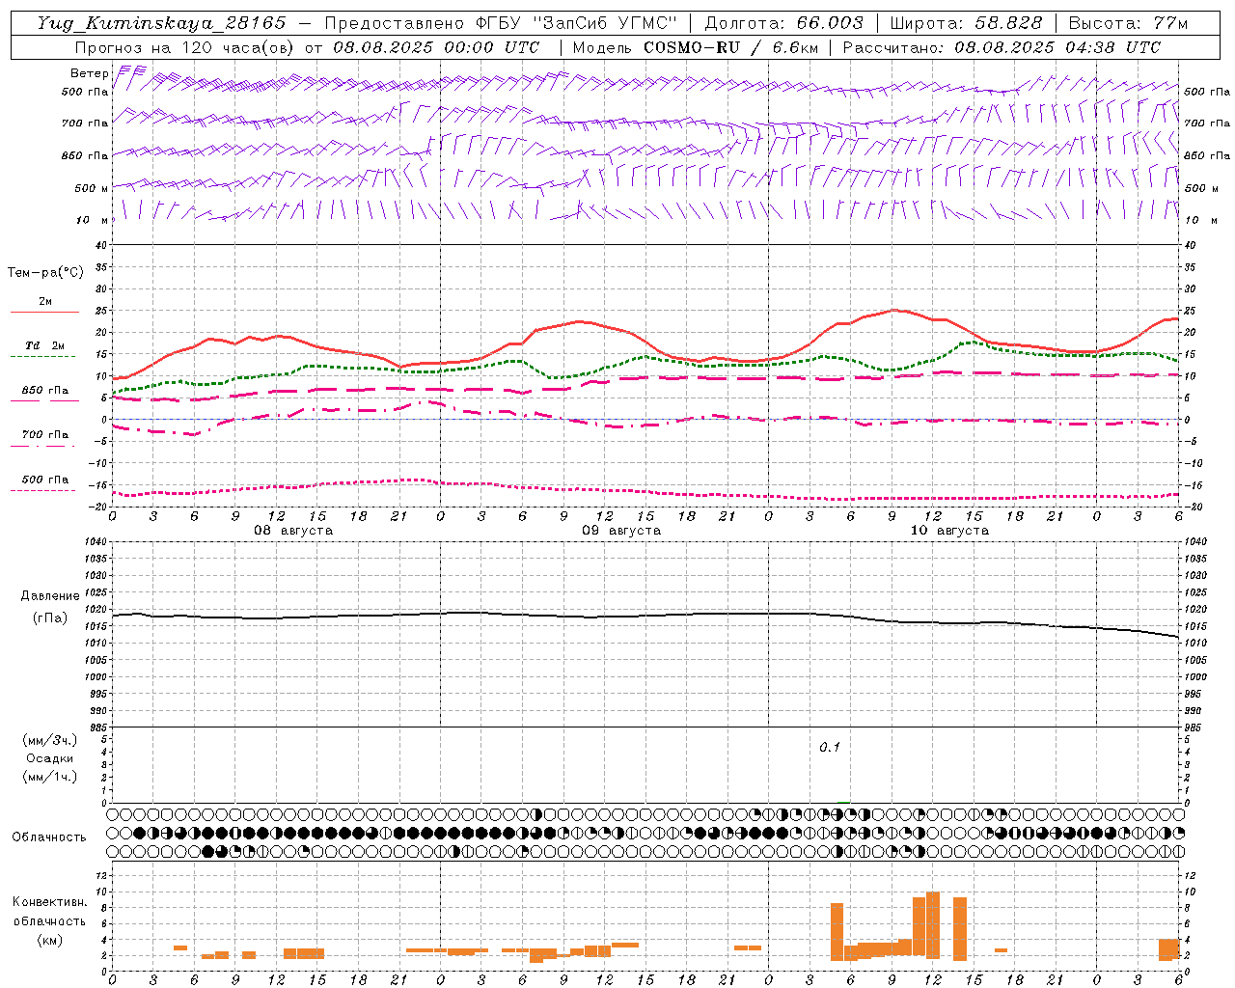This screenshot has width=1235, height=988.
Task: Select the longitude value Долгота: 66.003
Action: pyautogui.click(x=784, y=23)
